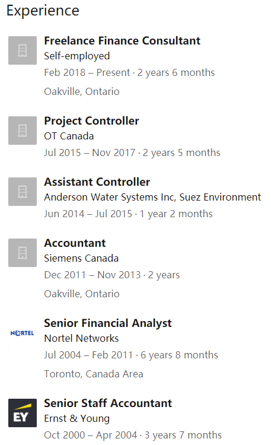Open the Project Controller job title

[91, 121]
